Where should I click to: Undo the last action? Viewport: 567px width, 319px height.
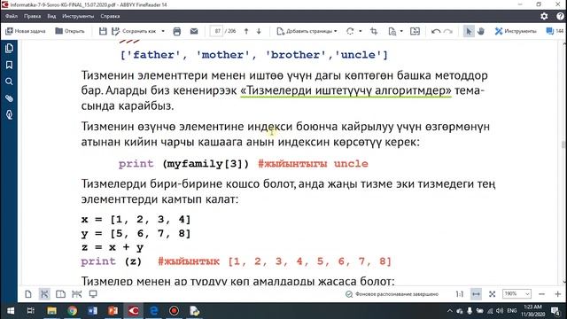pos(436,31)
